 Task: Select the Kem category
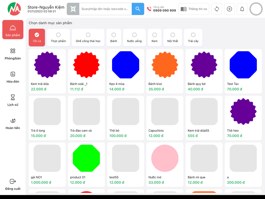[154, 37]
